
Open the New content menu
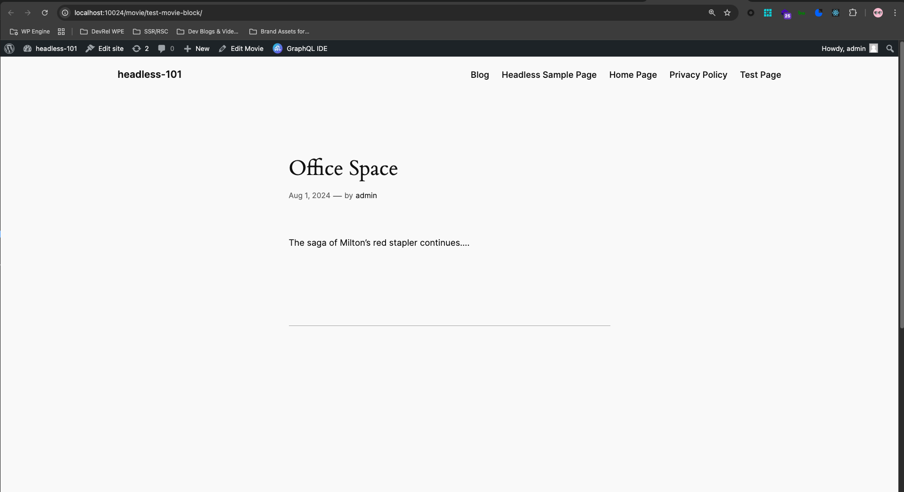click(x=197, y=49)
